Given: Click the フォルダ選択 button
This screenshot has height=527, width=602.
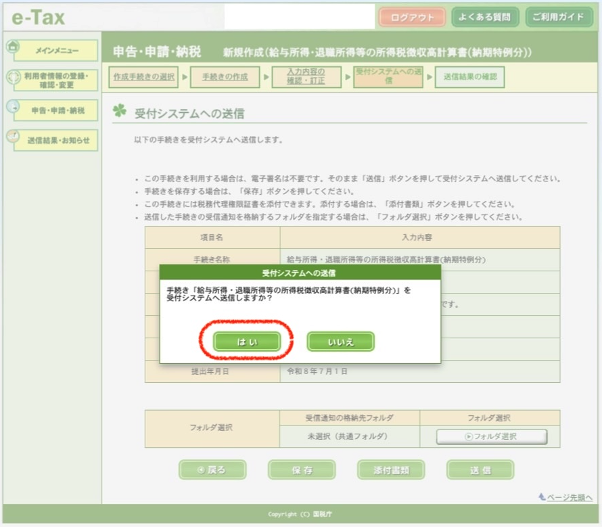Looking at the screenshot, I should pyautogui.click(x=492, y=437).
